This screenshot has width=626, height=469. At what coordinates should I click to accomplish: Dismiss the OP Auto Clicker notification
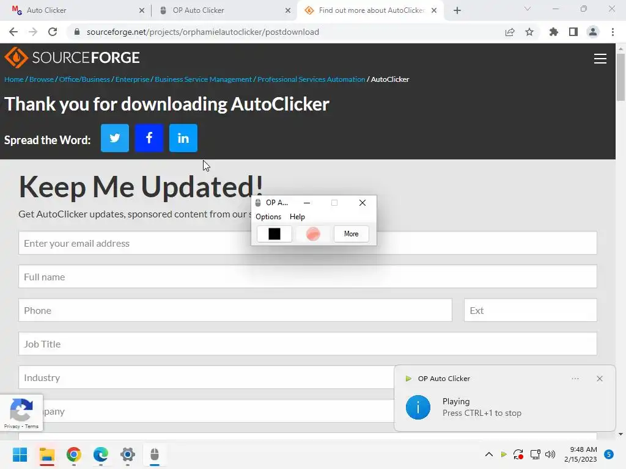(x=600, y=379)
